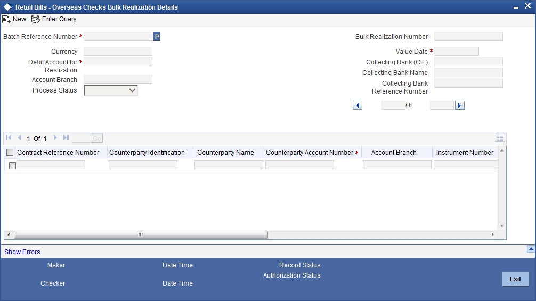Focus the Currency field
Image resolution: width=536 pixels, height=301 pixels.
point(118,52)
